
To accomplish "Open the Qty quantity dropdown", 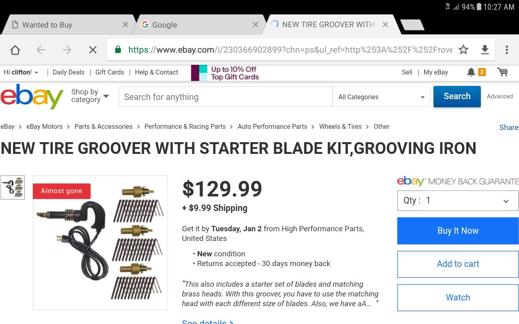I will coord(457,200).
